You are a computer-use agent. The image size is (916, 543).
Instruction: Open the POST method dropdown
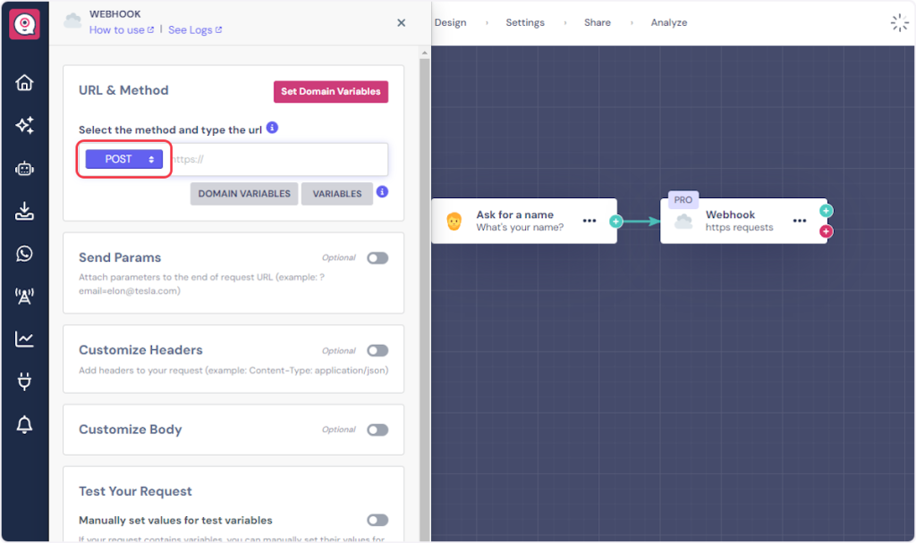point(124,159)
